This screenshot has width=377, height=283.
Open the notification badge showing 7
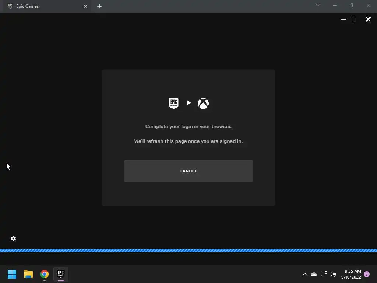[x=367, y=274]
